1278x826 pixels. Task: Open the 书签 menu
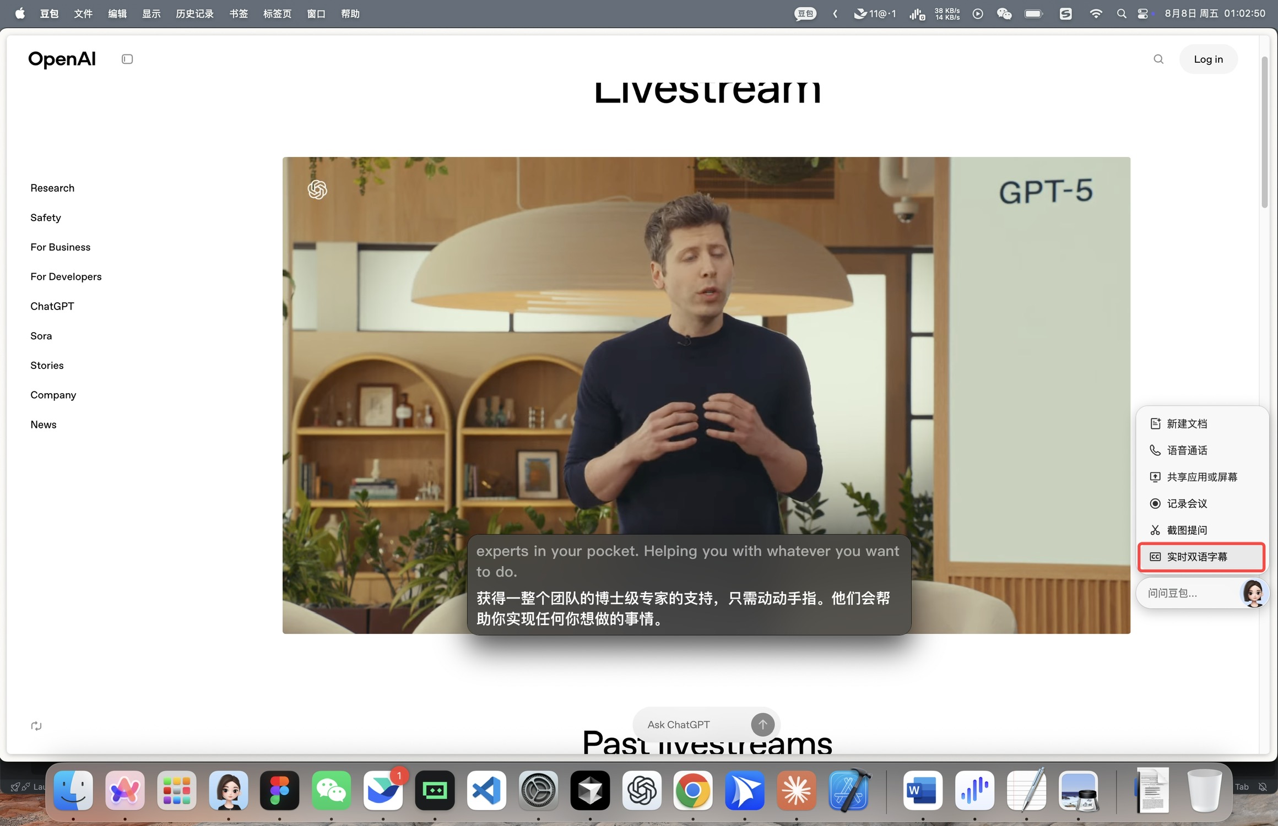239,13
